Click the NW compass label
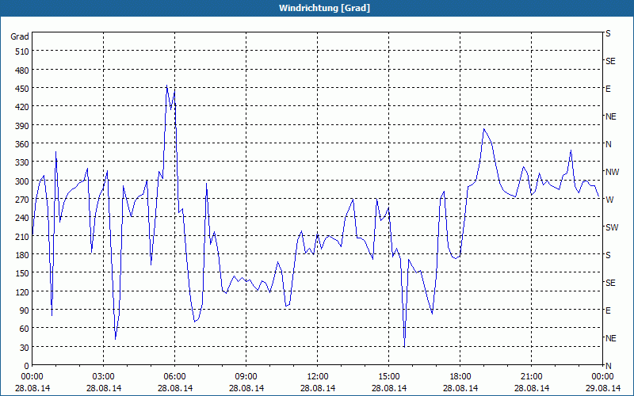Viewport: 634px width, 396px height. pos(612,172)
